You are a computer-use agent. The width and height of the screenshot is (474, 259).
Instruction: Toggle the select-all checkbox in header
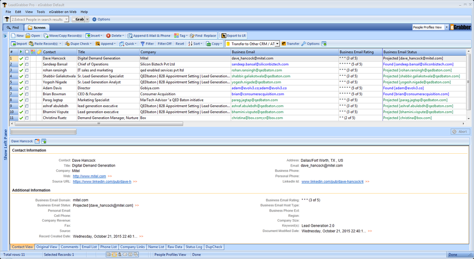click(x=27, y=52)
